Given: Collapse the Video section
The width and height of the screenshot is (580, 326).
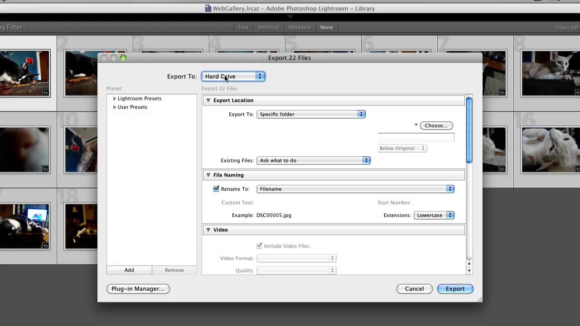Looking at the screenshot, I should click(208, 230).
